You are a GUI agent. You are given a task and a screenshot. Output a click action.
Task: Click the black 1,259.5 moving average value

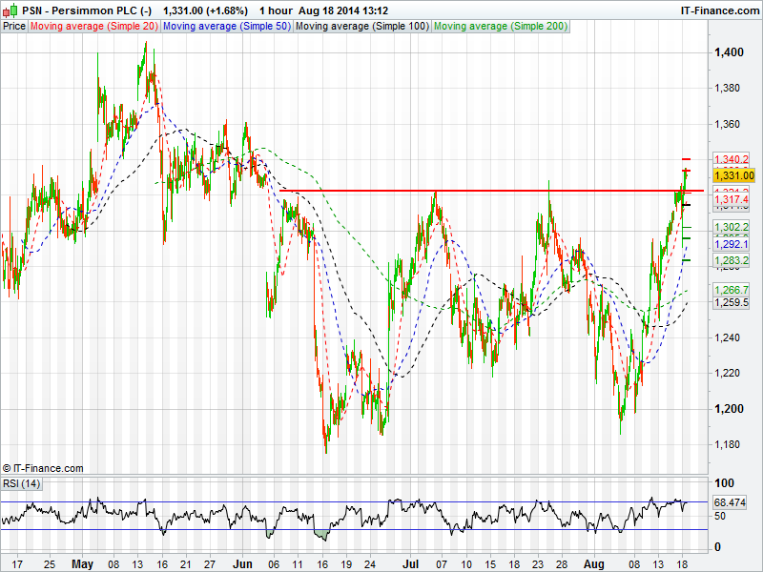pos(731,303)
